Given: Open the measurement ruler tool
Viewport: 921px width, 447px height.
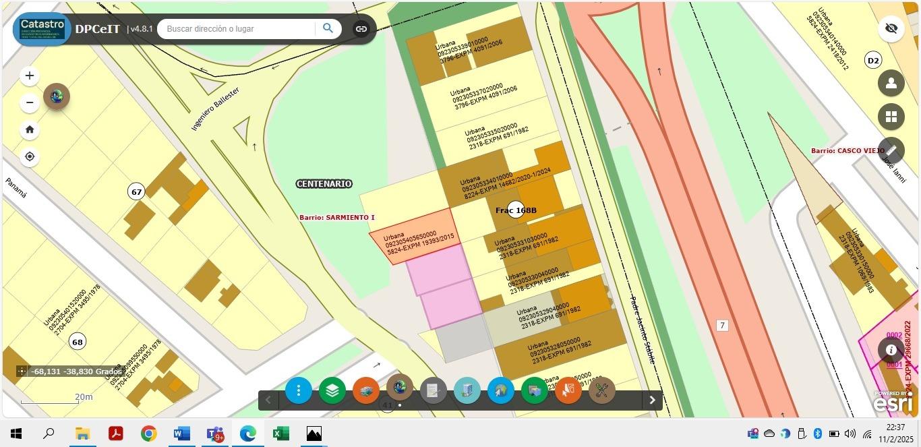Looking at the screenshot, I should click(x=891, y=150).
